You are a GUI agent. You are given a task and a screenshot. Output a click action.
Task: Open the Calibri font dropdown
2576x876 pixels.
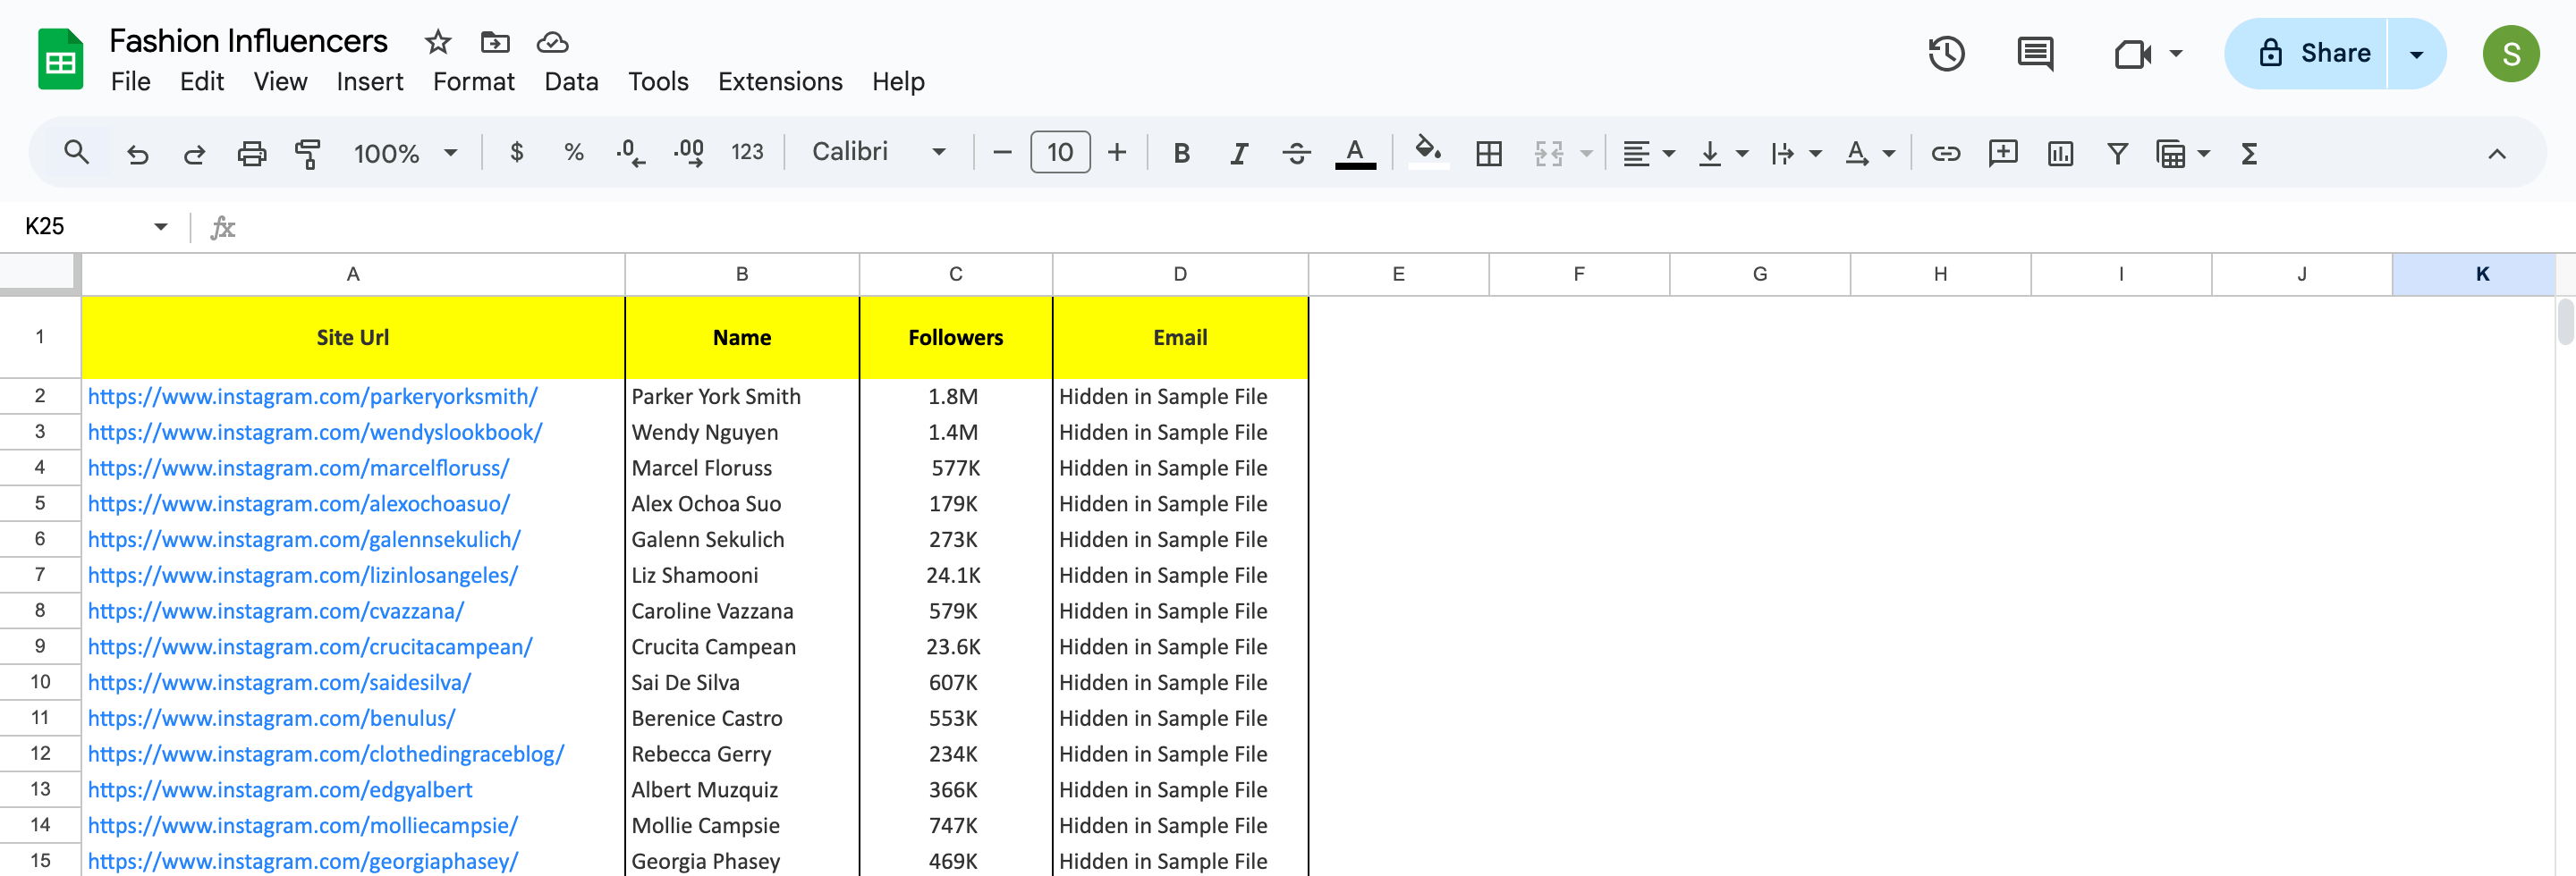point(878,152)
